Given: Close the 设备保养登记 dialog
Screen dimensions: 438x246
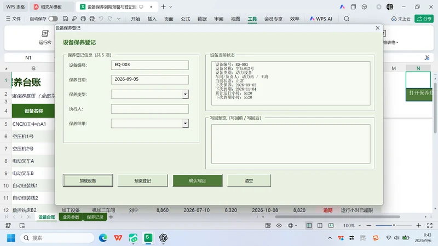Looking at the screenshot, I should [378, 28].
